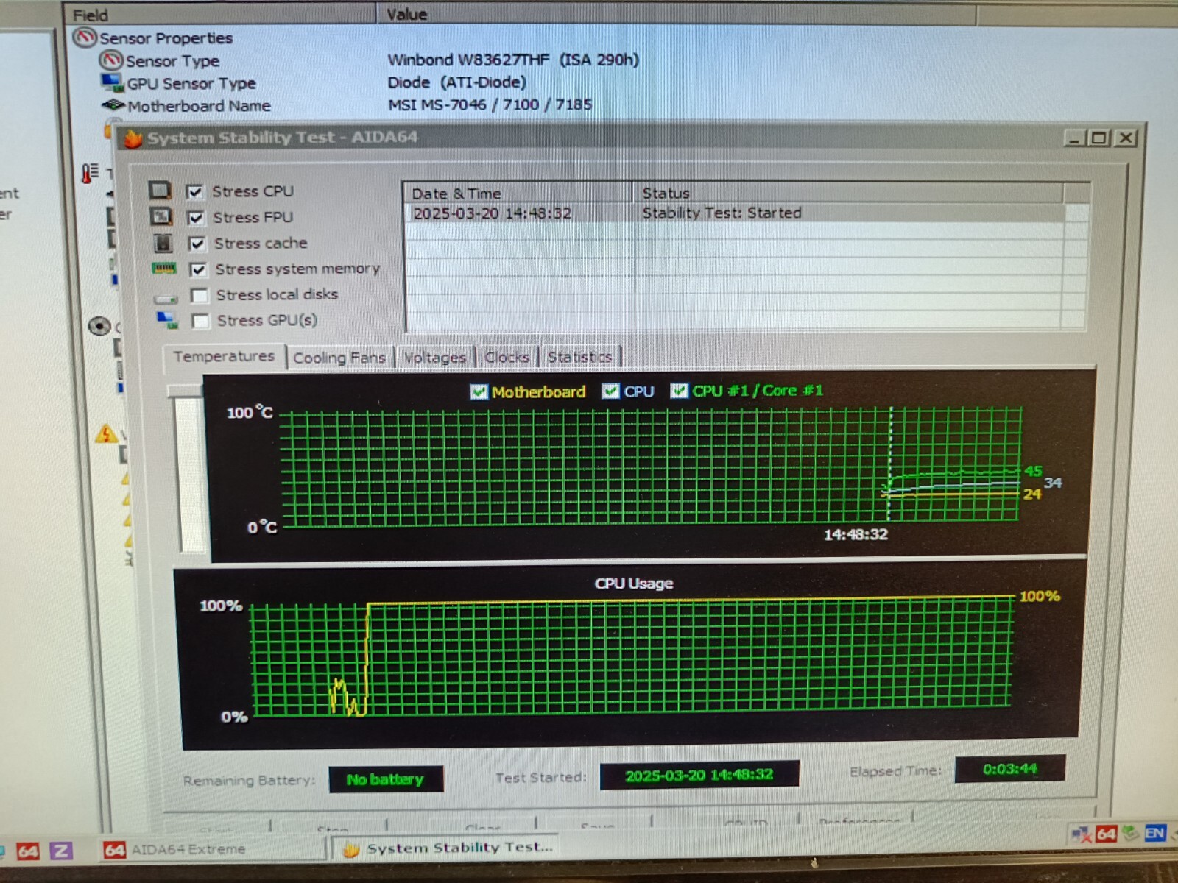Click the disk drive icon beside Stress local disks
Screen dimensions: 1178x883
(x=166, y=298)
